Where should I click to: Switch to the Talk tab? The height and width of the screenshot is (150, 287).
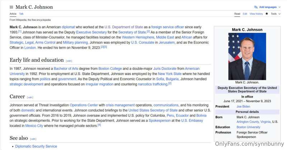pyautogui.click(x=21, y=14)
